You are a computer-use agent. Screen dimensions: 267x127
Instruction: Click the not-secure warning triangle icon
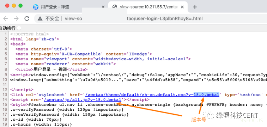pyautogui.click(x=40, y=19)
